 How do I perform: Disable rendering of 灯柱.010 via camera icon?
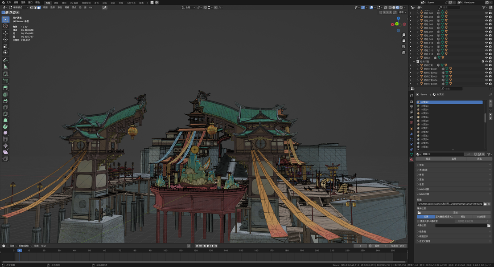pyautogui.click(x=490, y=43)
